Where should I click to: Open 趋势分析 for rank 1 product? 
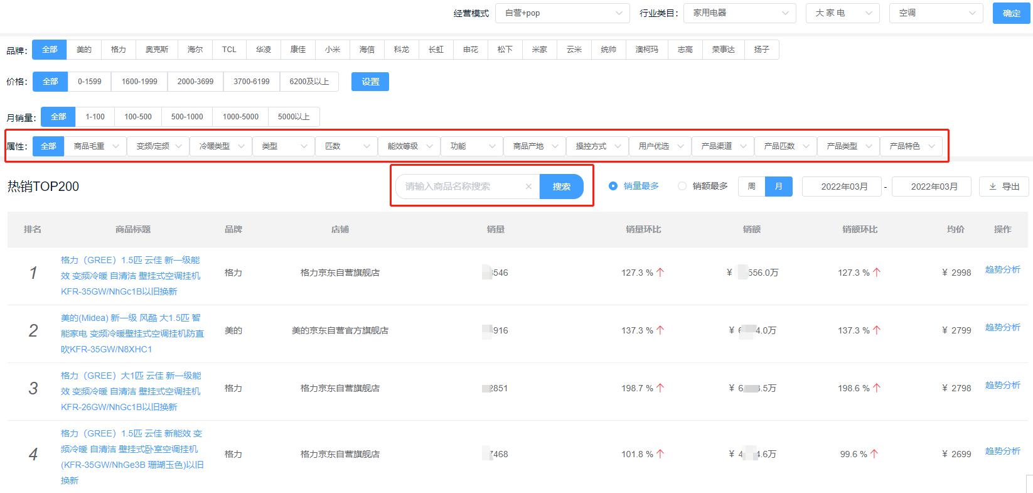pyautogui.click(x=1002, y=269)
